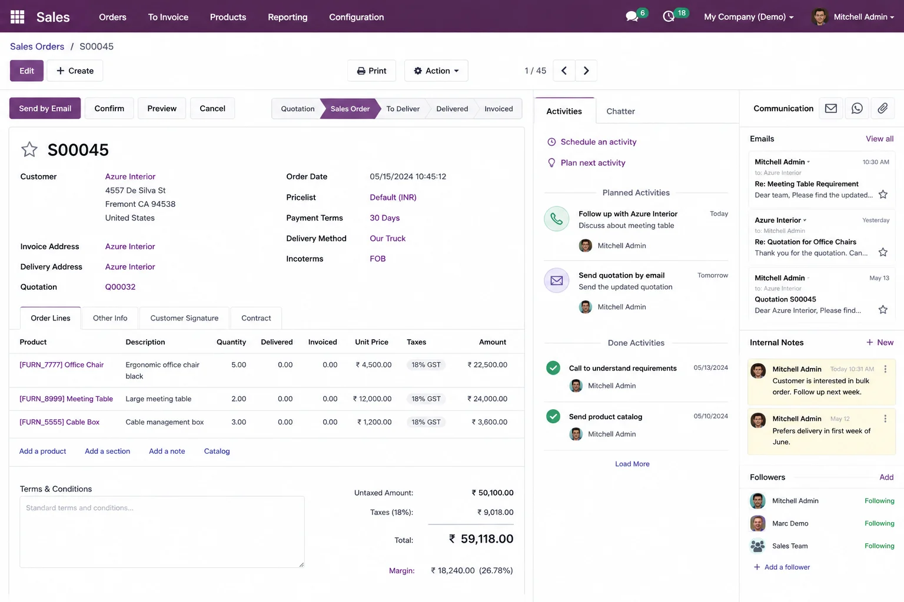Open My Company (Demo) company switcher
The width and height of the screenshot is (904, 602).
749,16
